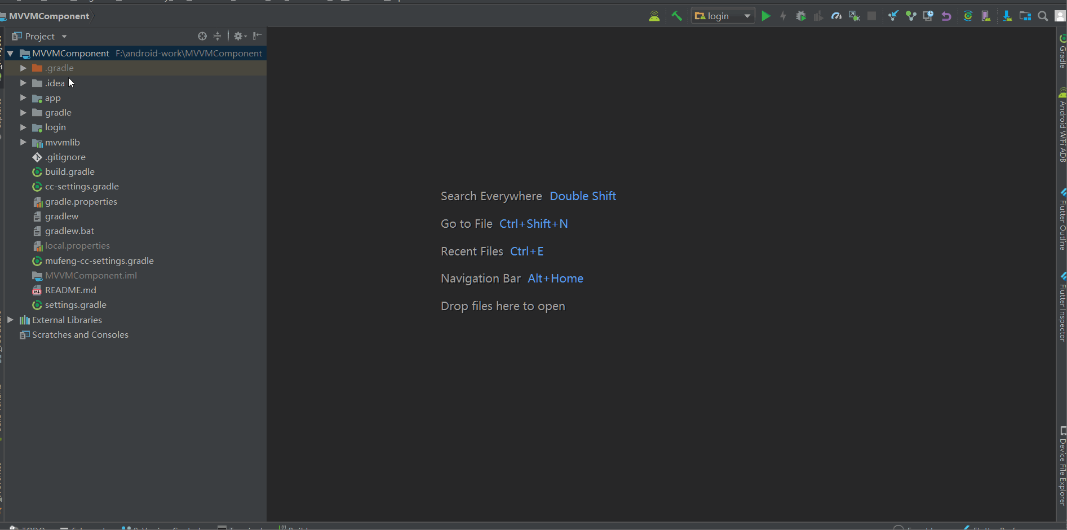
Task: Click the Ctrl+Shift+N shortcut text
Action: pos(534,224)
